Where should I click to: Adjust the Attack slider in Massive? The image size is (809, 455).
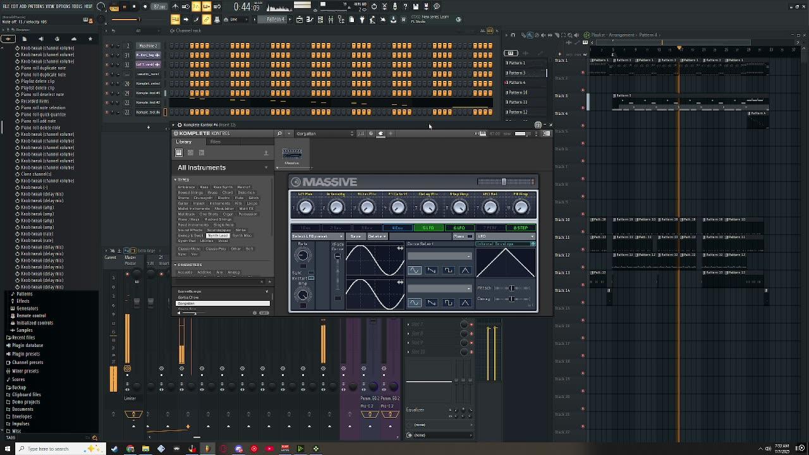512,288
